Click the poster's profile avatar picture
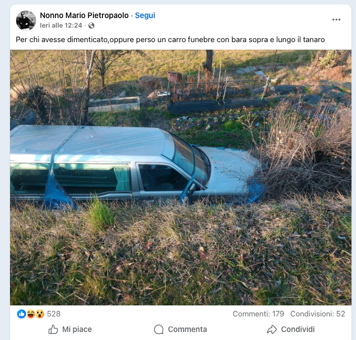This screenshot has height=340, width=356. [x=26, y=20]
